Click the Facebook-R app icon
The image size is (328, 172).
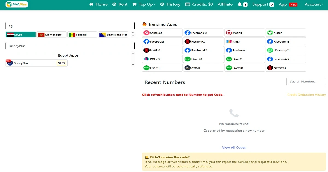(270, 59)
